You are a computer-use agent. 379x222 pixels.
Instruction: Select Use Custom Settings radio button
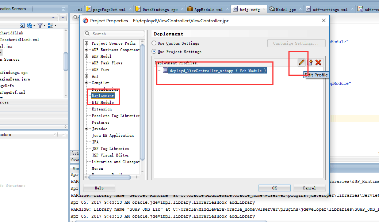point(154,43)
